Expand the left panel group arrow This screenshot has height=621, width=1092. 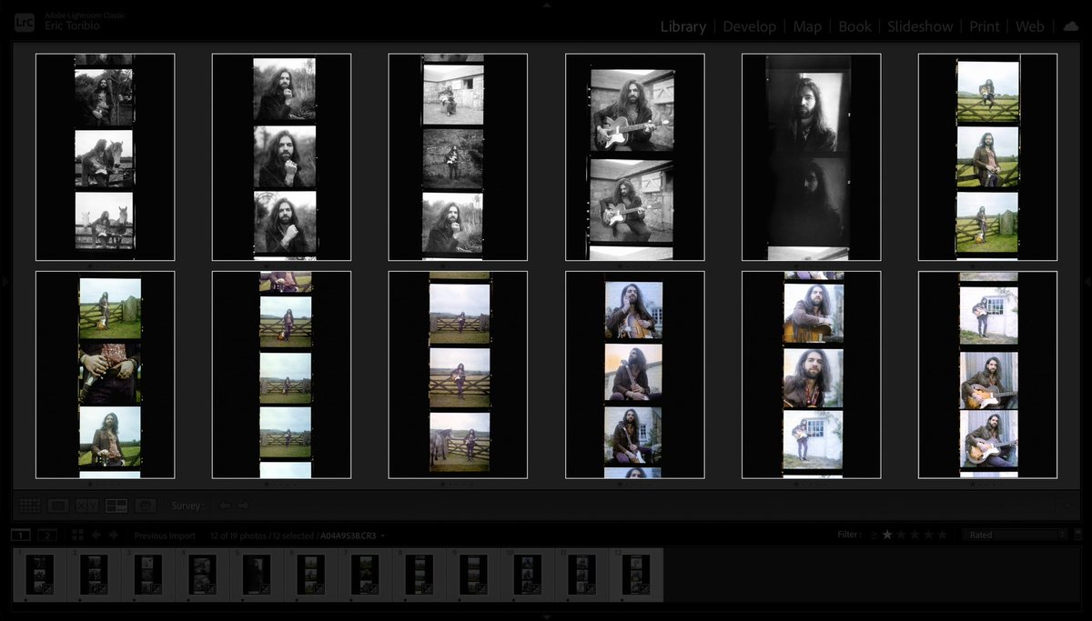click(5, 283)
